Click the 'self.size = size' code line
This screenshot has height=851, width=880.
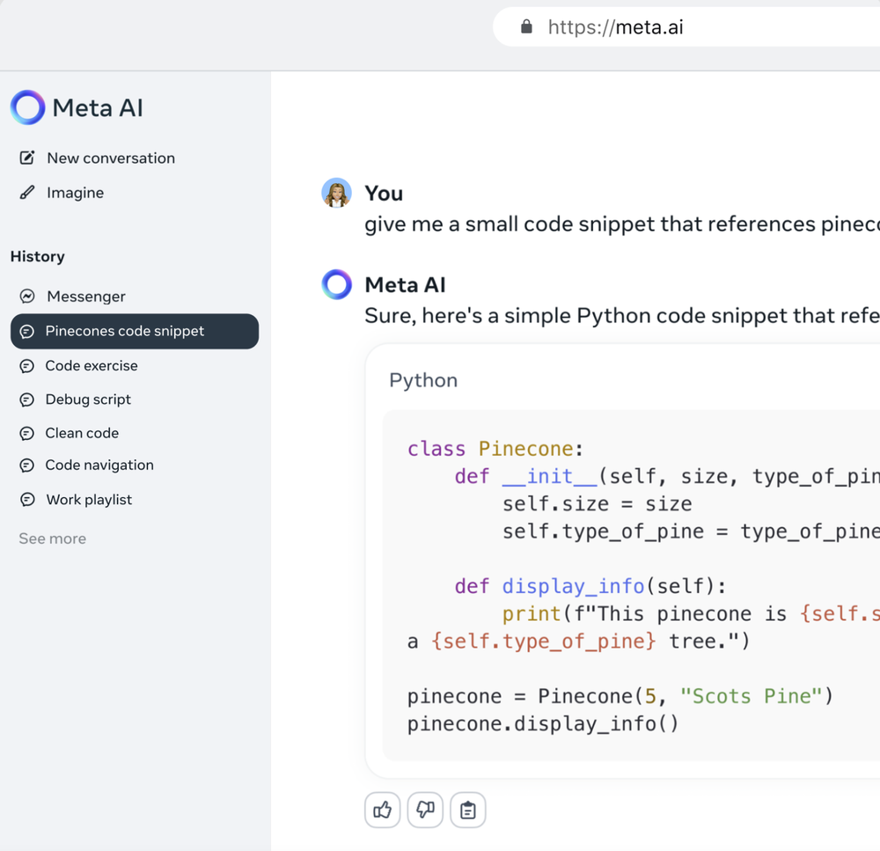[x=598, y=504]
